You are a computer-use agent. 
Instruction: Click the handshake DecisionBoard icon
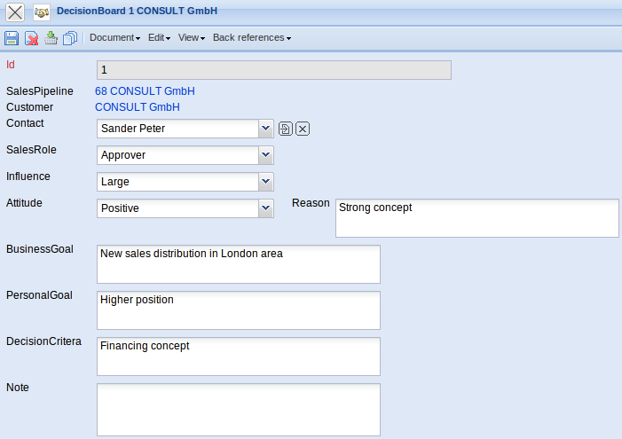41,12
